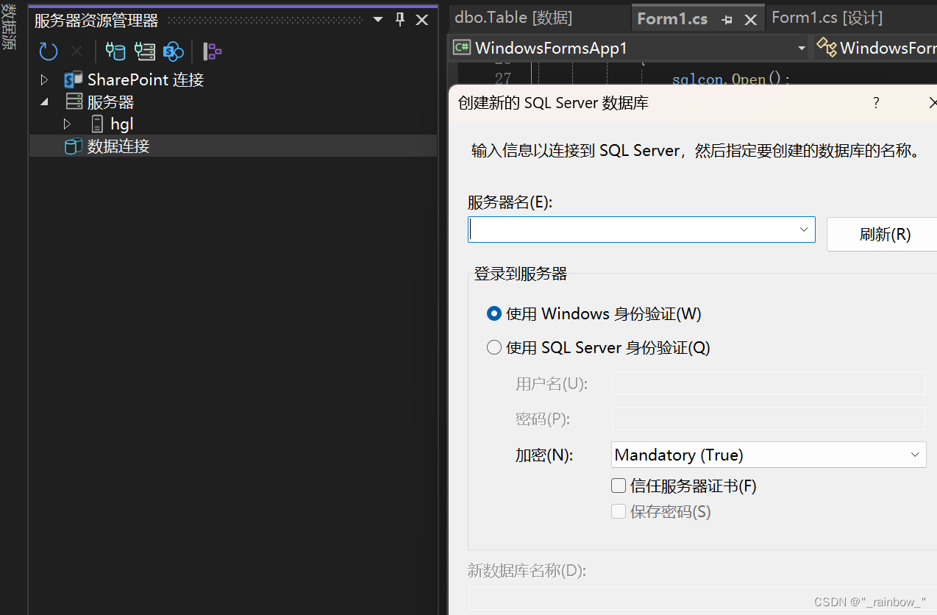Open the 服务器名 combo box dropdown arrow
Screen dimensions: 937x615
(804, 230)
